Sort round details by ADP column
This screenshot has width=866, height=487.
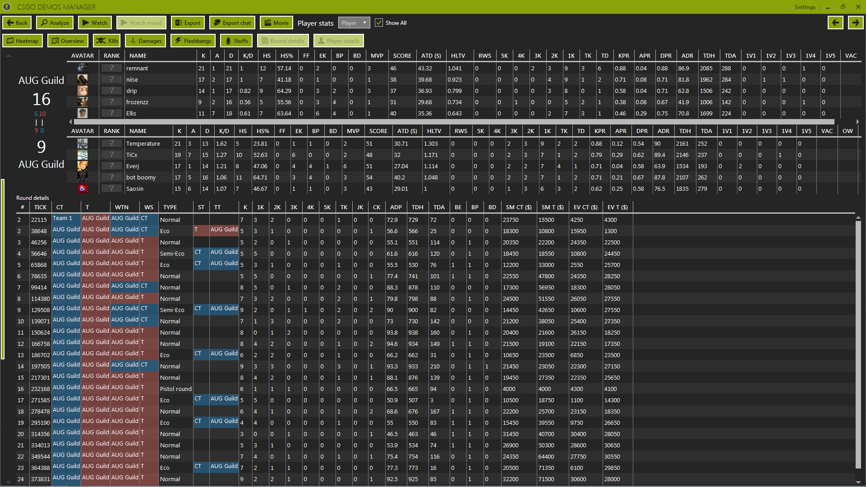tap(396, 207)
